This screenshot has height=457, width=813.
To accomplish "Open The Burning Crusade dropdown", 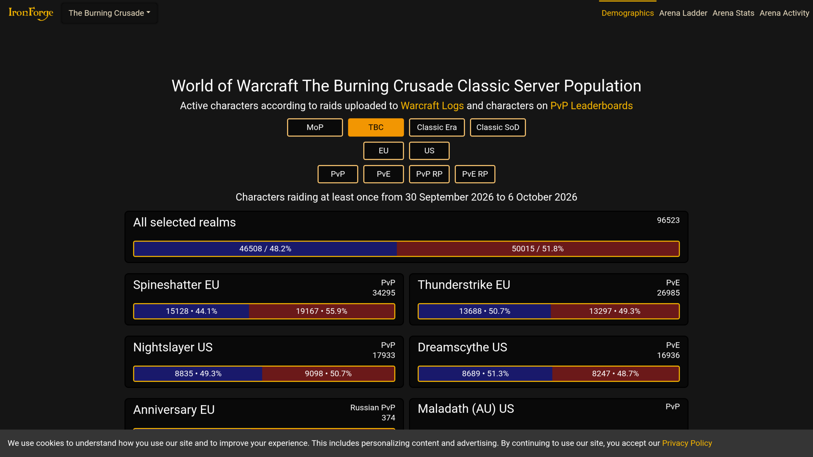I will [109, 13].
